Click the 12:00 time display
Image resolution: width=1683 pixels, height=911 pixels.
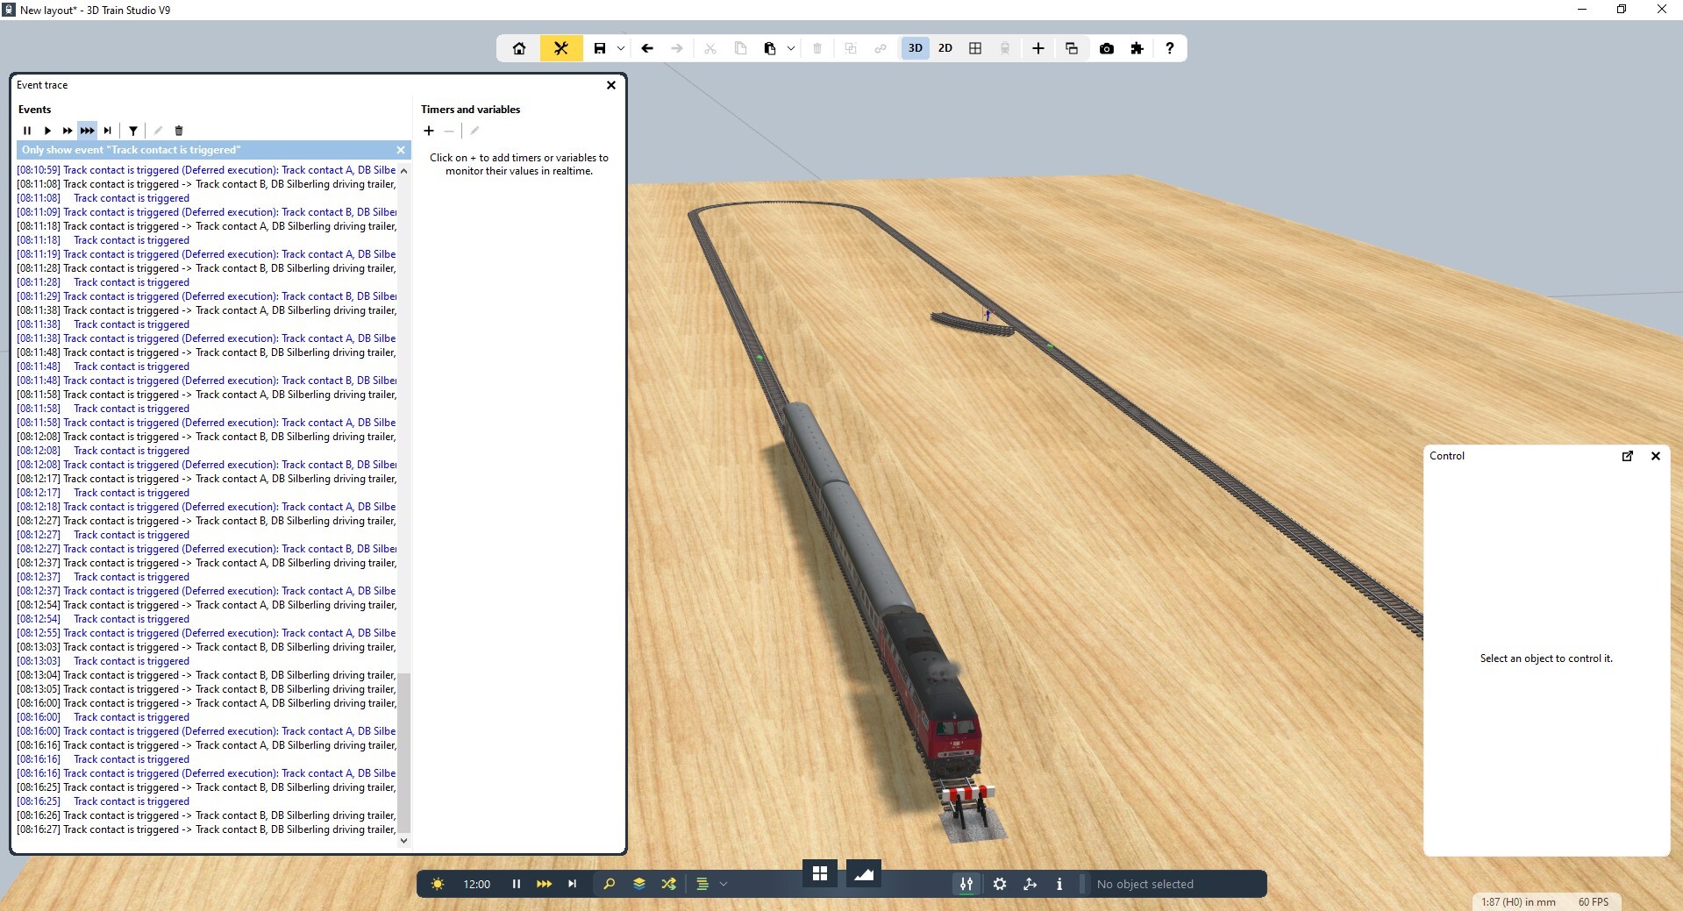click(x=476, y=884)
